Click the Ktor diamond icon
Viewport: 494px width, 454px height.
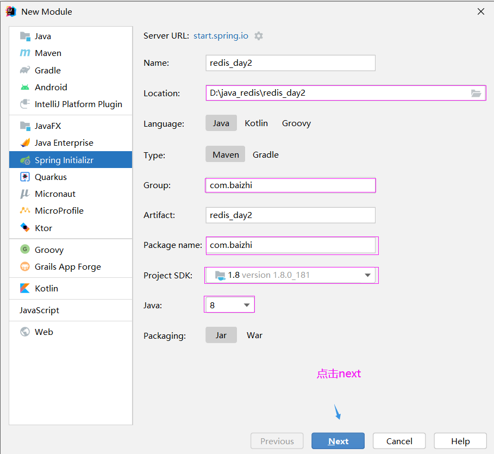[x=25, y=227]
